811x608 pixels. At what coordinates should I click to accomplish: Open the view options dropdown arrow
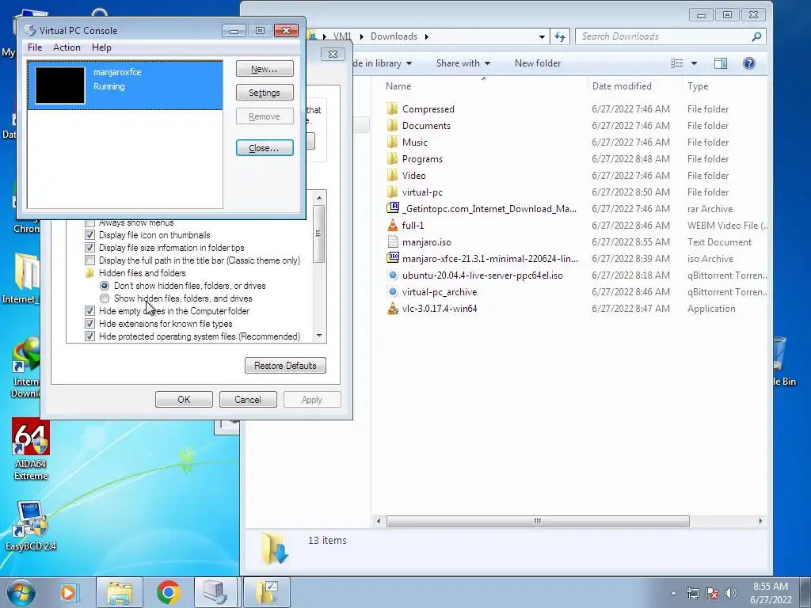point(694,63)
